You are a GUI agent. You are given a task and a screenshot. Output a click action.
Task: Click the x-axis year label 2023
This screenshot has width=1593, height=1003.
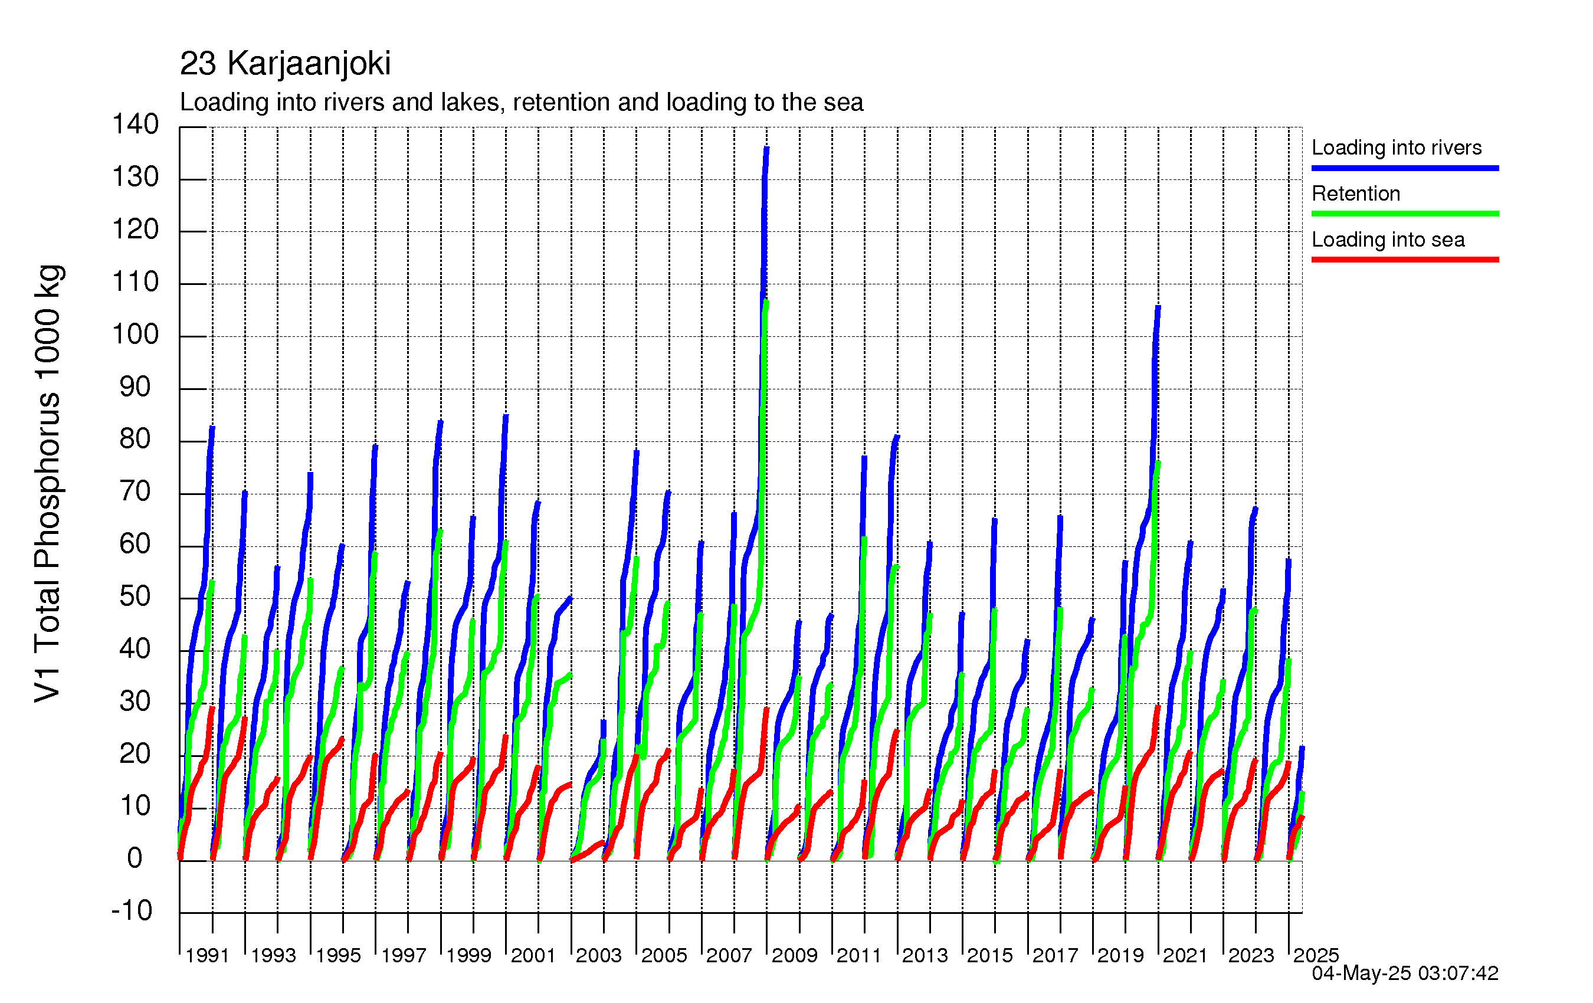[1251, 955]
